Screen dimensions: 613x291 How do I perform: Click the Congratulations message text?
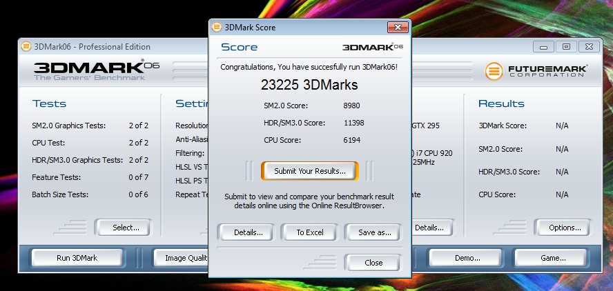pos(309,67)
